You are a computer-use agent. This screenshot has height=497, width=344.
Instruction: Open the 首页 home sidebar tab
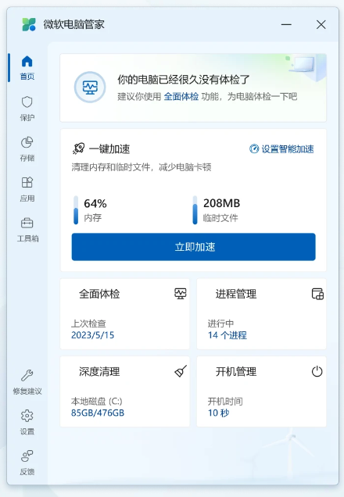click(27, 67)
